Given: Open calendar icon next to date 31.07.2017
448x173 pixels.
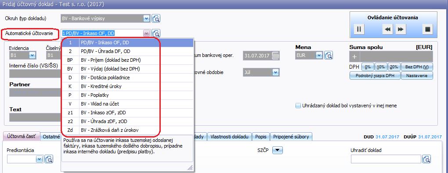Looking at the screenshot, I should (275, 56).
